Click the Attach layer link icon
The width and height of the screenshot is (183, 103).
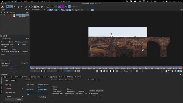tap(42, 7)
